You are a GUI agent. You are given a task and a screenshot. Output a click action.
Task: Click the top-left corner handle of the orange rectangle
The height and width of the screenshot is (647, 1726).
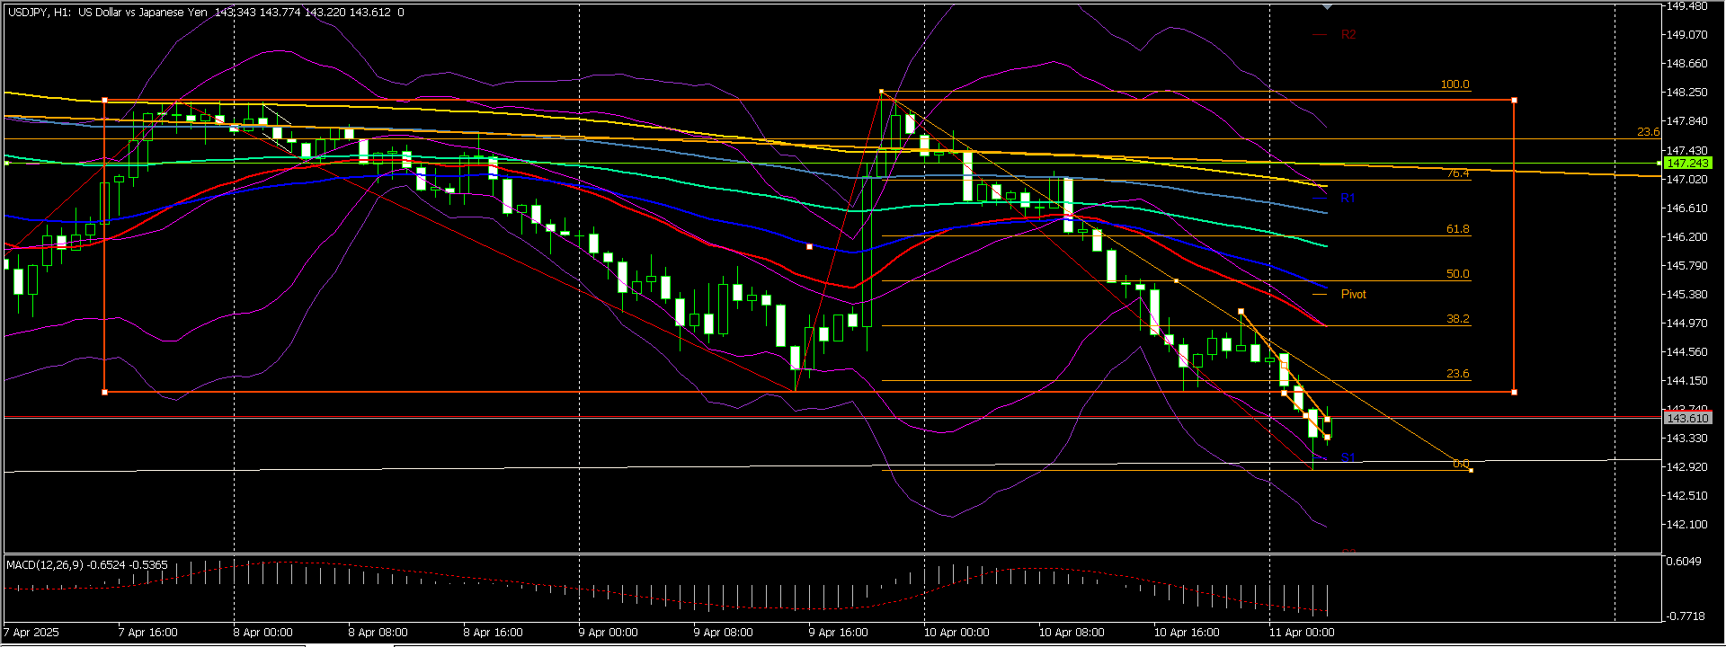[105, 100]
